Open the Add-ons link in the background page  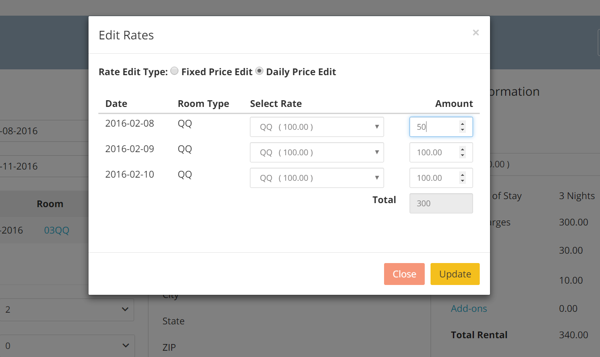coord(469,309)
